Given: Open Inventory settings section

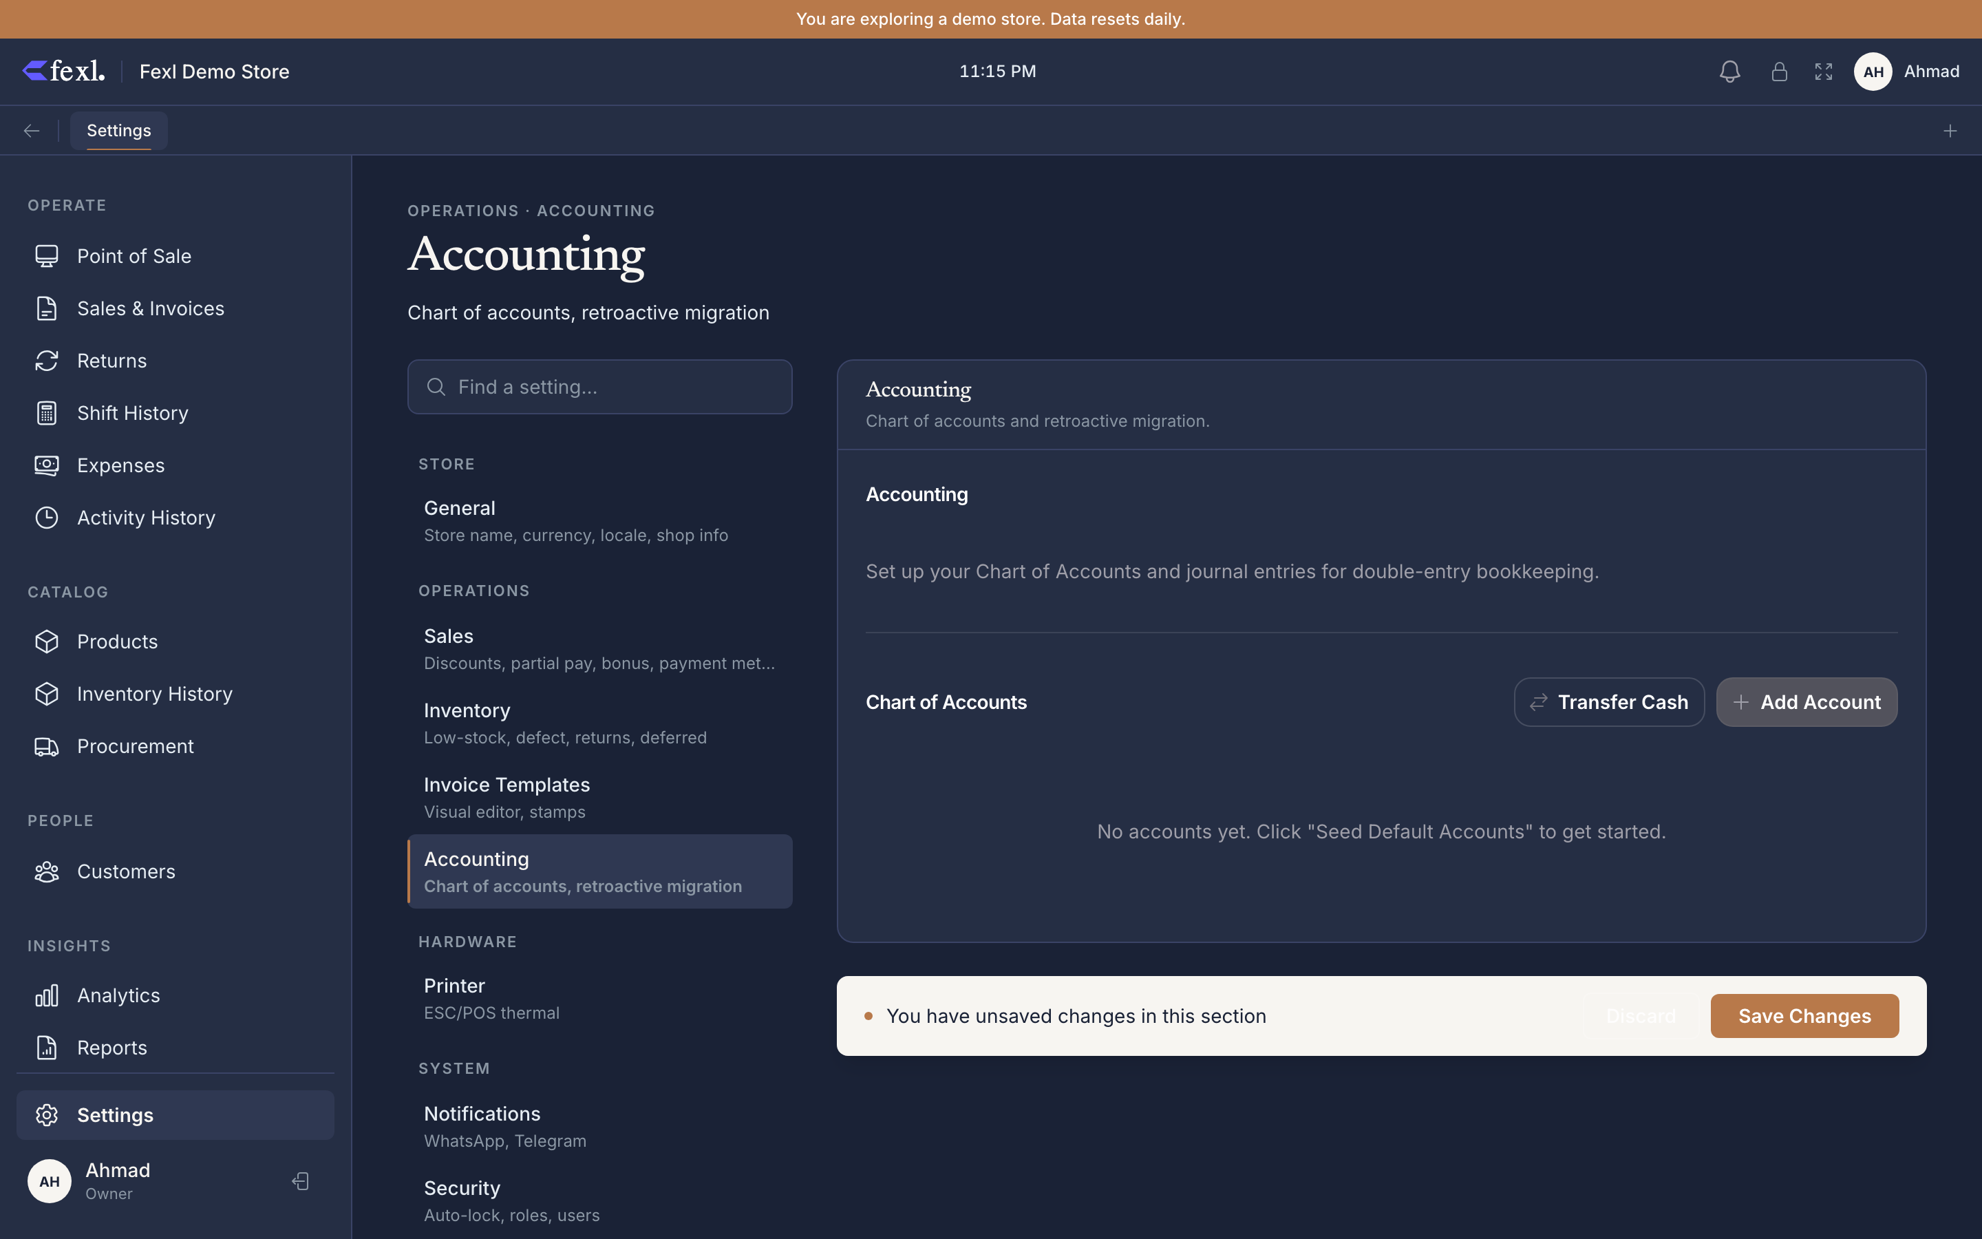Looking at the screenshot, I should [x=599, y=723].
